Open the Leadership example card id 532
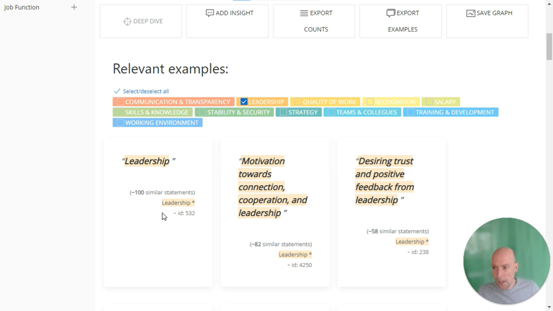 (x=158, y=212)
